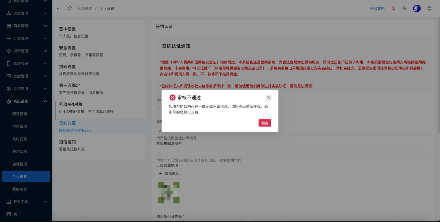Expand the 开发工具 menu
Screen dimensions: 440x222
26,202
